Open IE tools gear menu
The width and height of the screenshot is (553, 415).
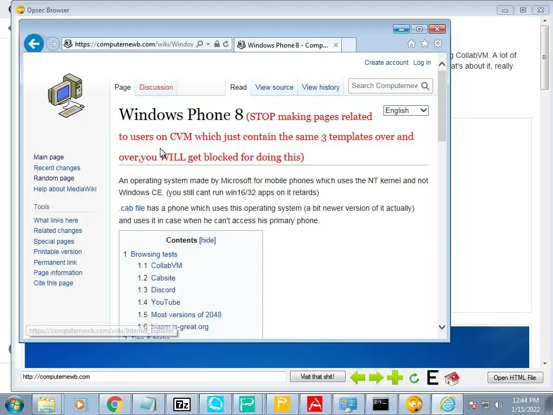pos(438,43)
